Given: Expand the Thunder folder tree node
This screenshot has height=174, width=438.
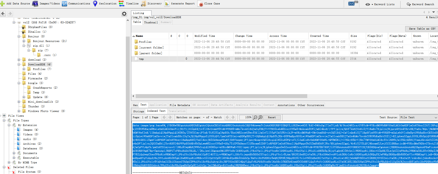Looking at the screenshot, I should [19, 107].
